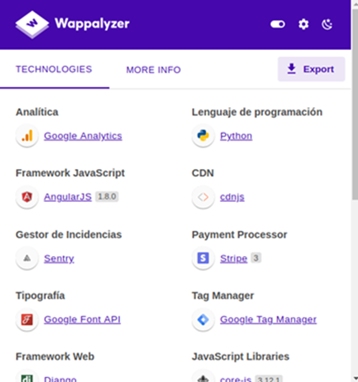Click the Export button
The height and width of the screenshot is (382, 358).
click(311, 69)
